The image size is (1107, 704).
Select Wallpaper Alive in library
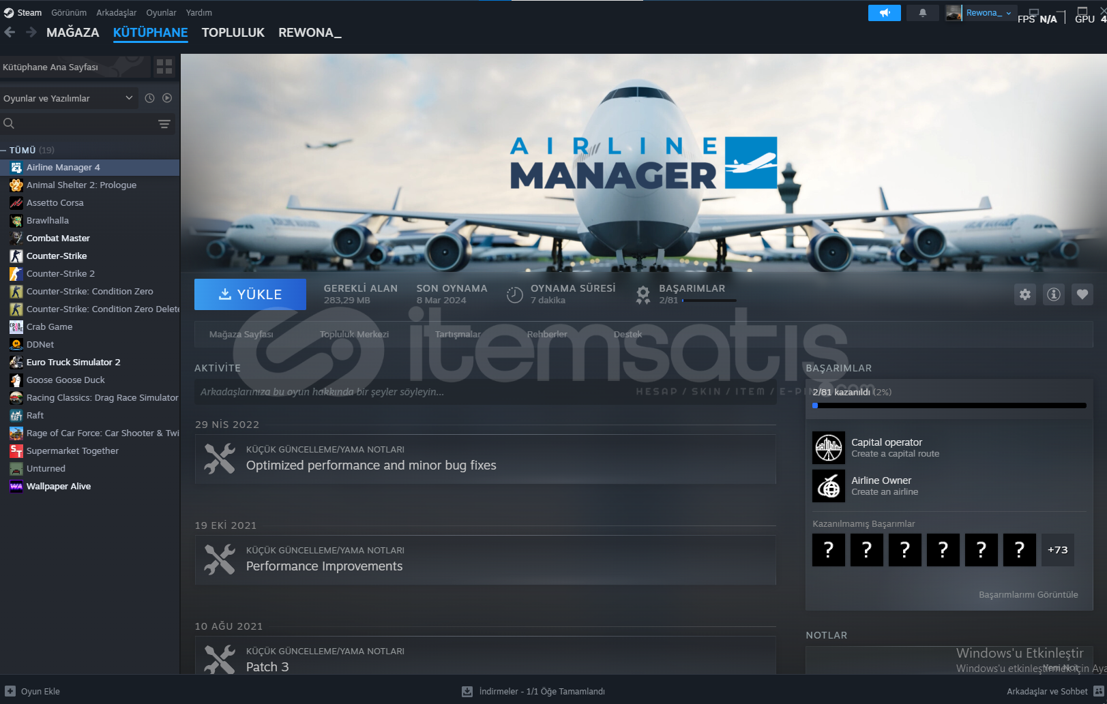click(x=89, y=486)
